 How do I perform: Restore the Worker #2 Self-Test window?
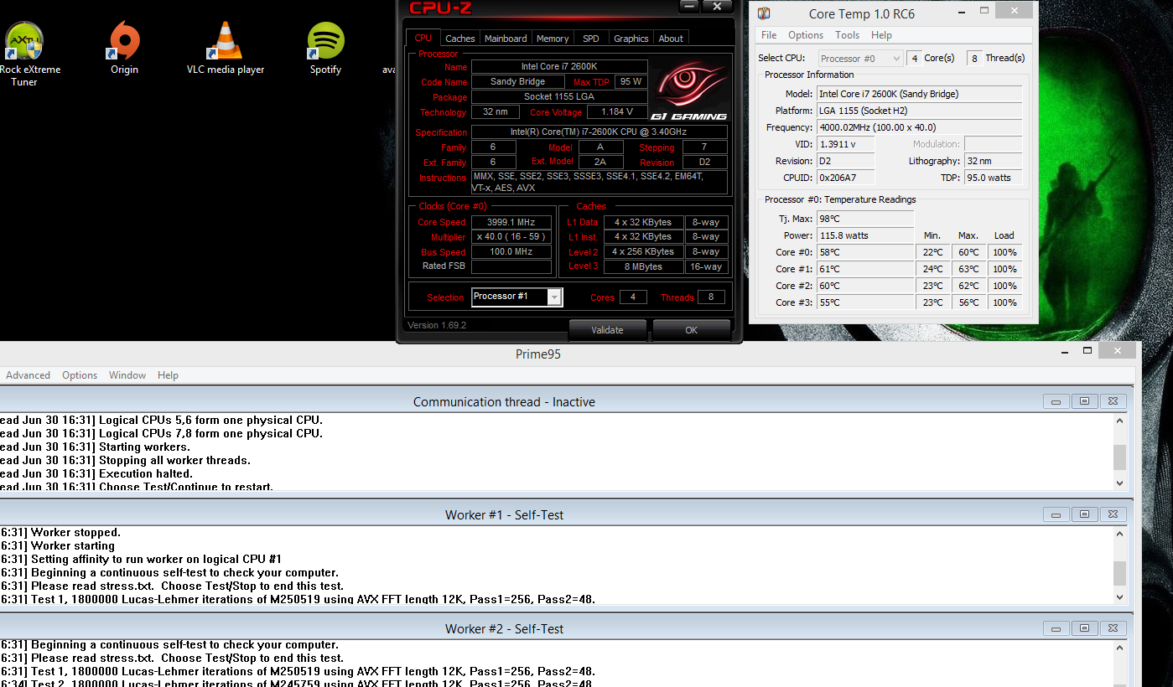click(x=1084, y=628)
